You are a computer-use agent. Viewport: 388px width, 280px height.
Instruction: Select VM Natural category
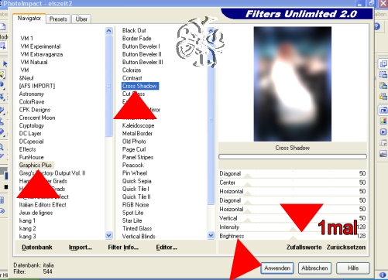34,62
